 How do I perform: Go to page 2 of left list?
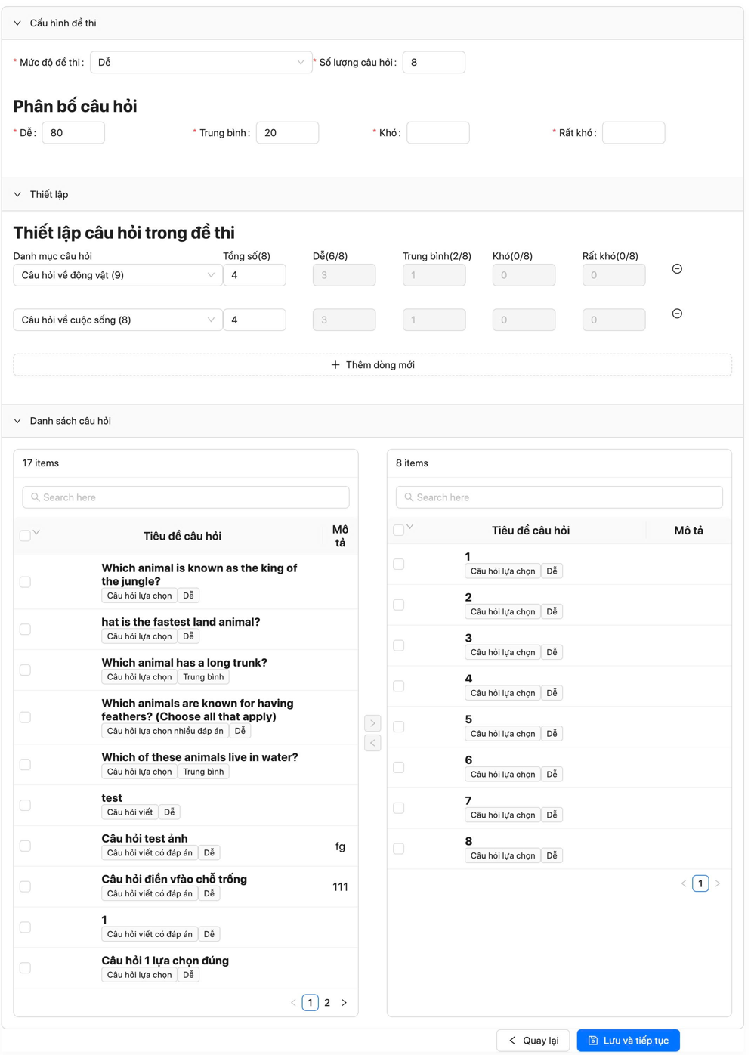click(x=327, y=1003)
